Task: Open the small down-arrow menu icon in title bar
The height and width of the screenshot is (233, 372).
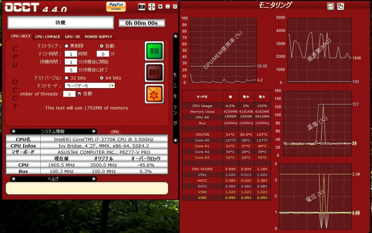Action: [160, 7]
